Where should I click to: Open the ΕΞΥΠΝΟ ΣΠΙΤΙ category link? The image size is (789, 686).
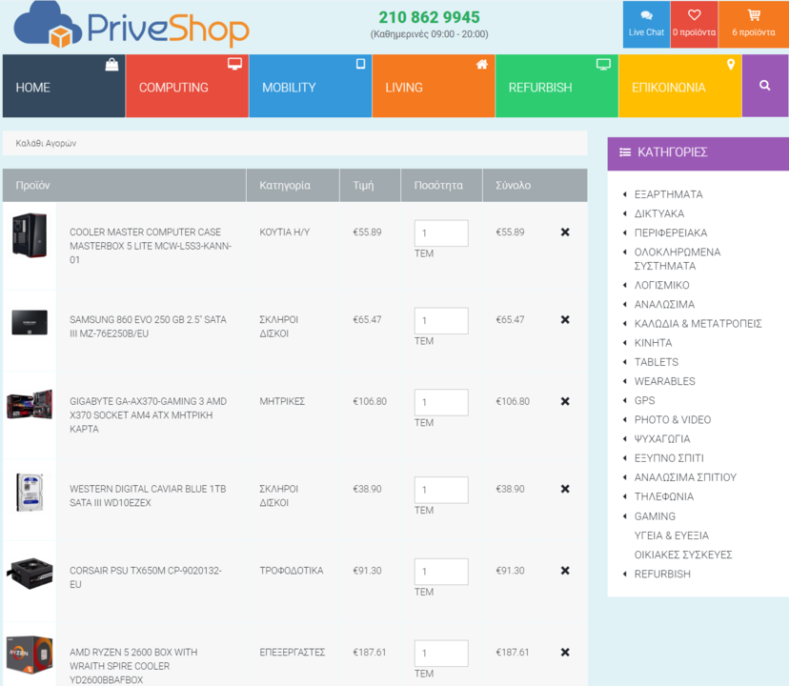click(669, 458)
